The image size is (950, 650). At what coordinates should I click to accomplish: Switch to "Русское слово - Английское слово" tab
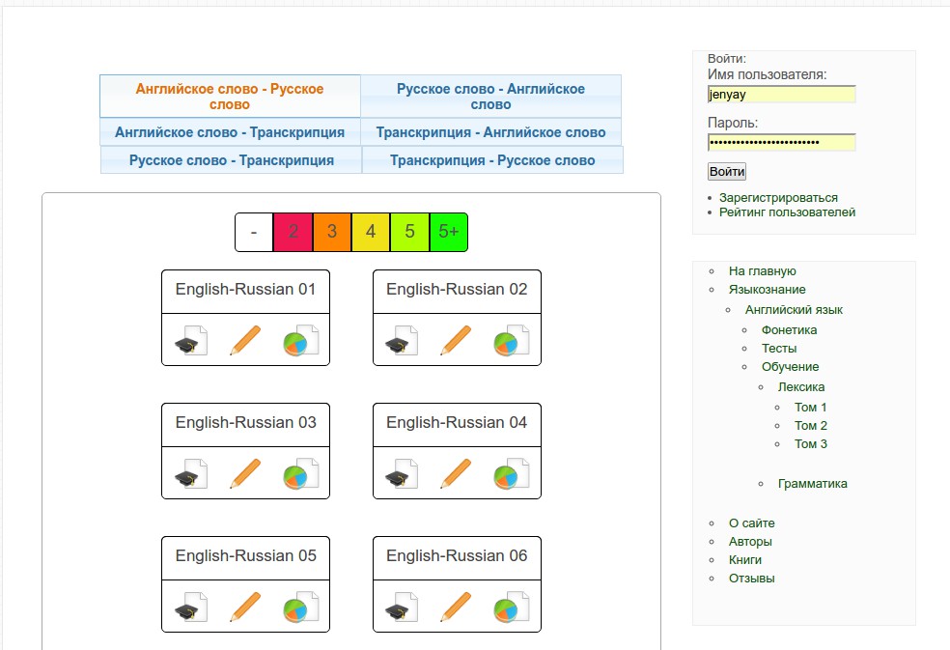coord(490,97)
